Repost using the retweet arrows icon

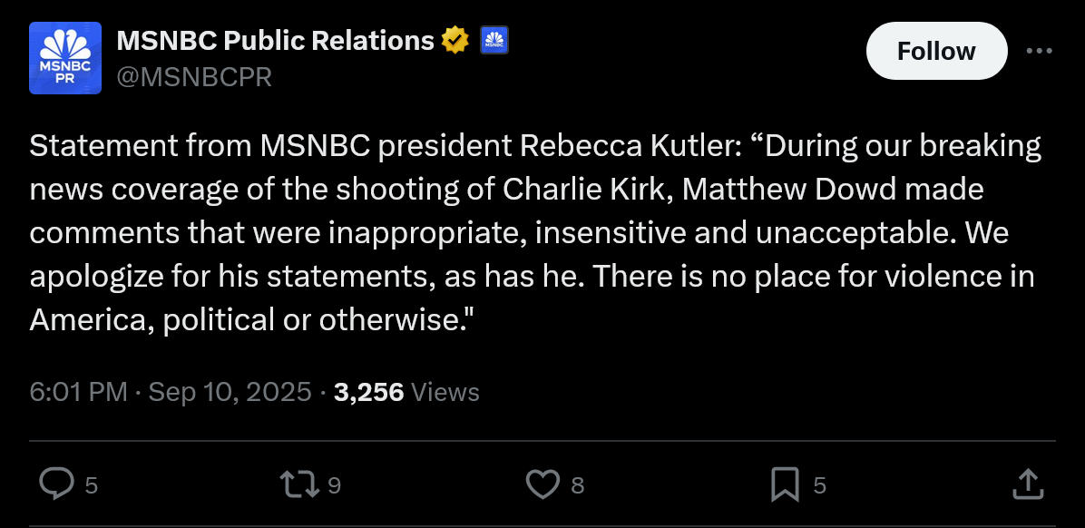coord(300,484)
